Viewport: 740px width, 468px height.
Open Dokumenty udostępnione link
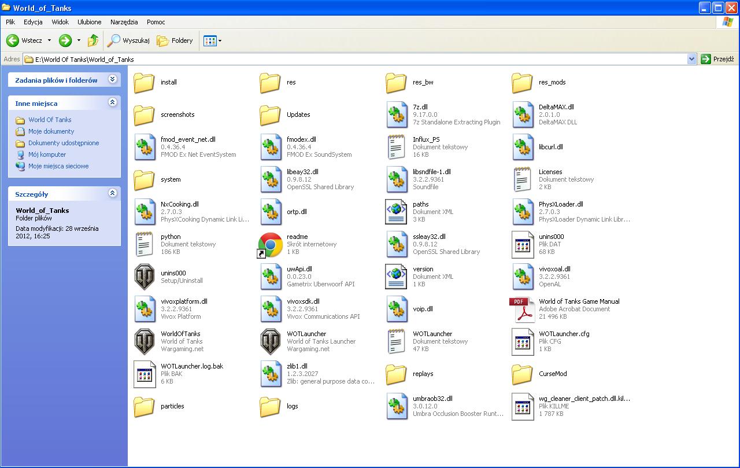point(64,143)
